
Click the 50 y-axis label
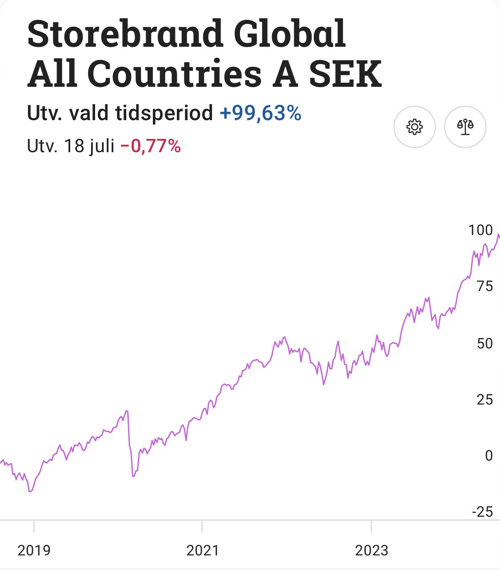(x=484, y=343)
